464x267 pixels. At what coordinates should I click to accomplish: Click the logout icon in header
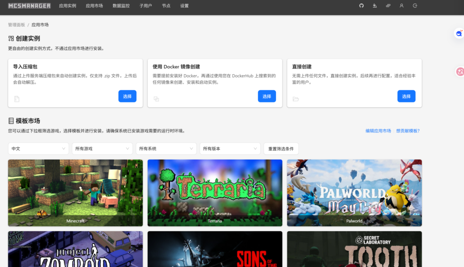pos(415,6)
